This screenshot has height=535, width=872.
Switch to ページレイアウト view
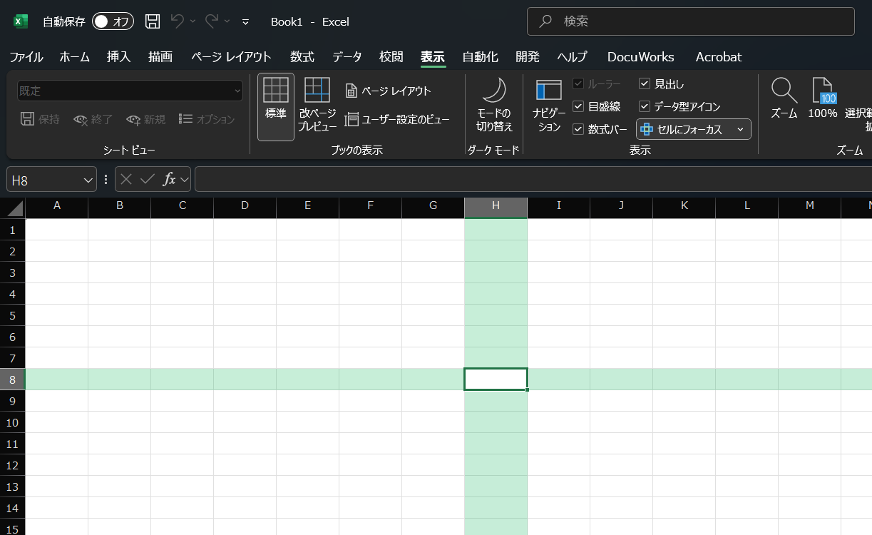389,91
